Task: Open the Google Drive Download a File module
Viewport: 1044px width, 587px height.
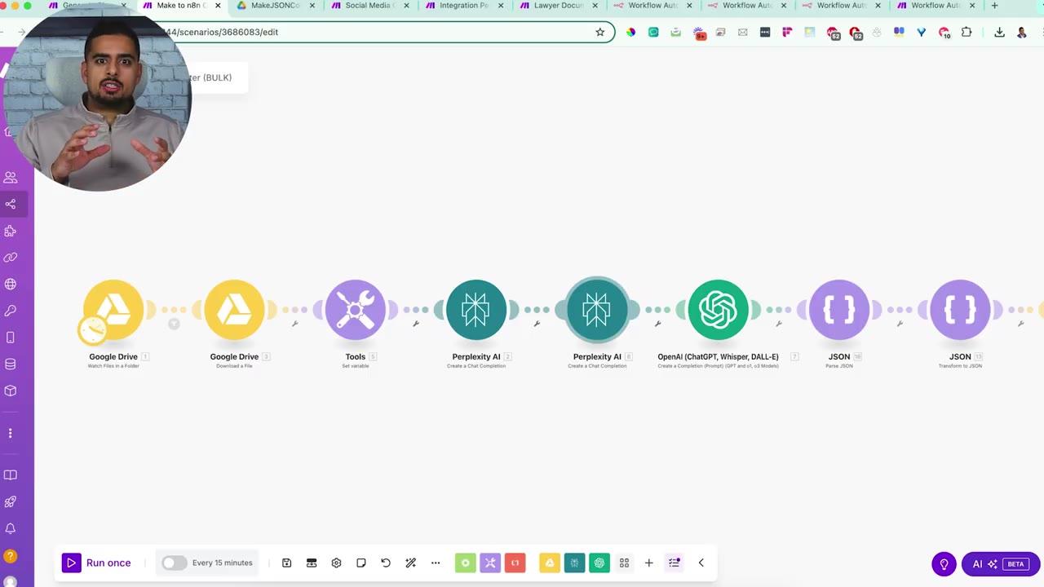Action: (234, 310)
